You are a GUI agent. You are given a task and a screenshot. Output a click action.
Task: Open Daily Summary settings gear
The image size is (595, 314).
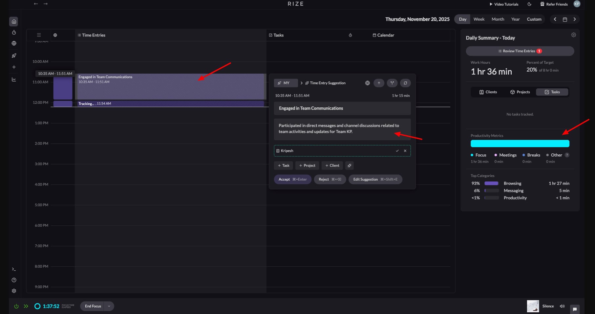[573, 35]
